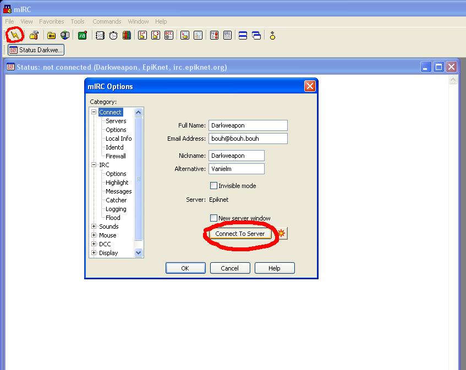
Task: Select Servers in the category tree
Action: click(x=116, y=121)
